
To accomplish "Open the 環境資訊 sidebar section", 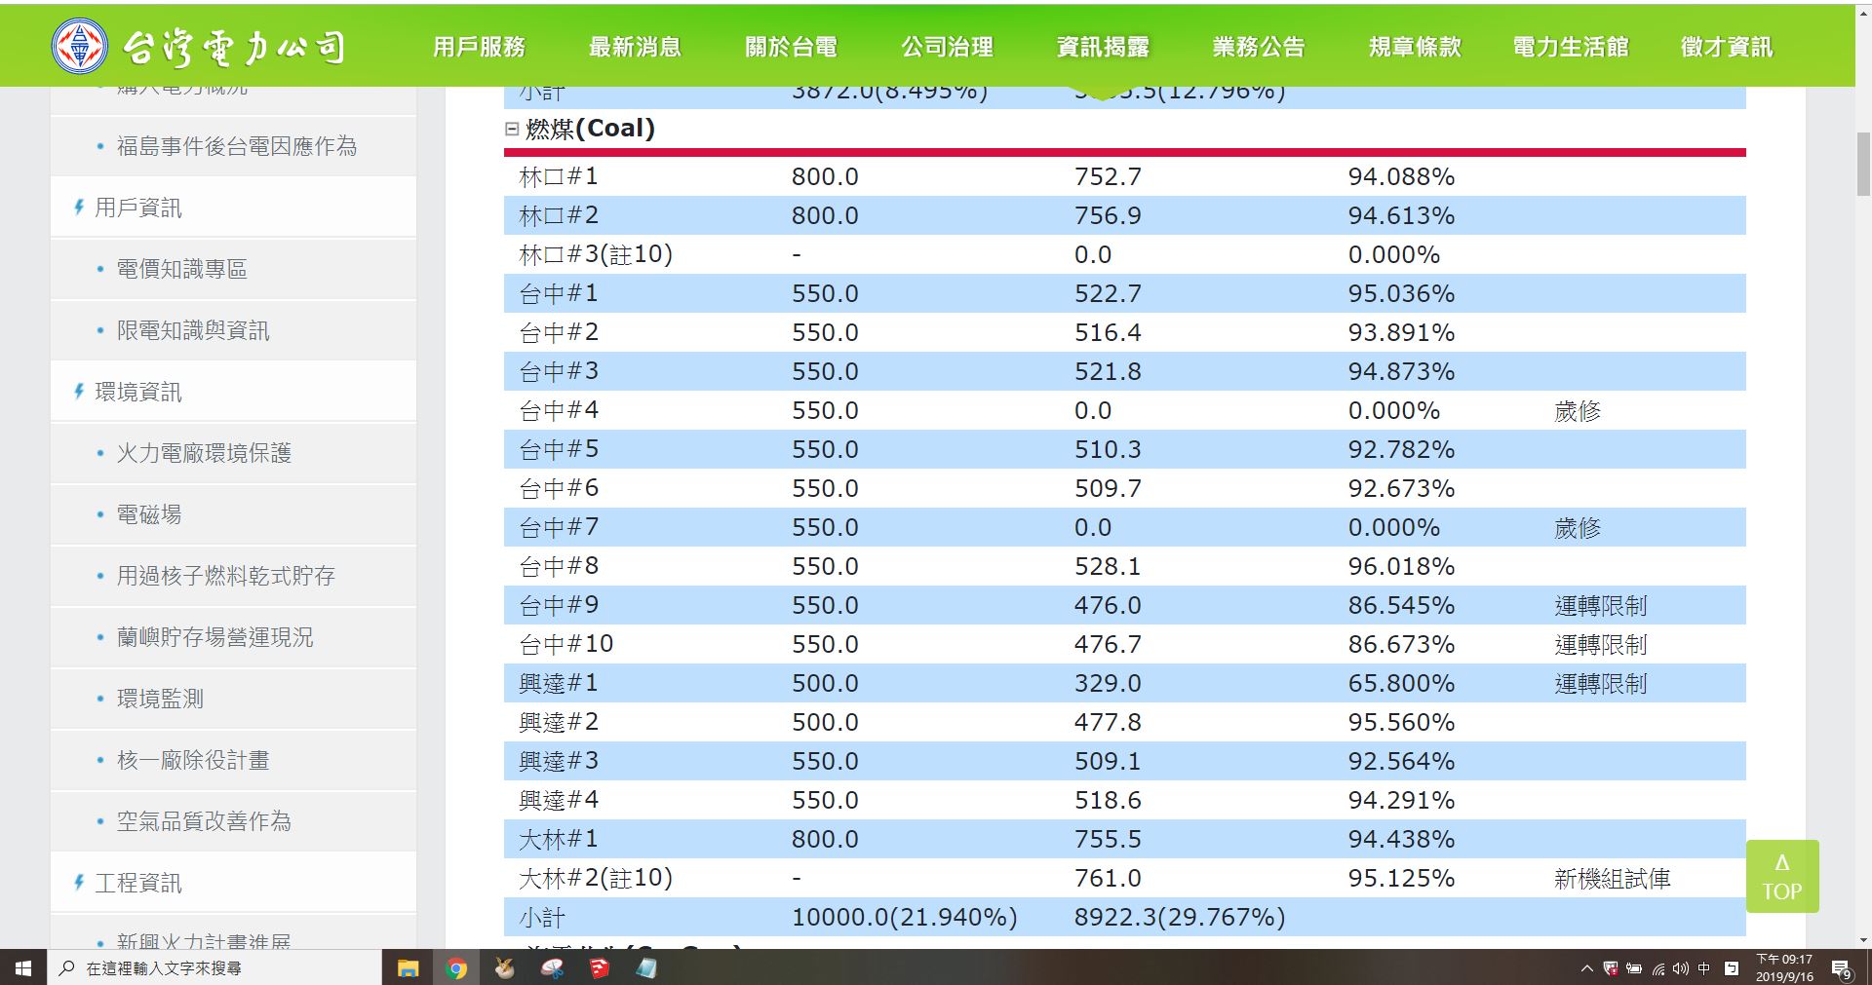I will 137,392.
